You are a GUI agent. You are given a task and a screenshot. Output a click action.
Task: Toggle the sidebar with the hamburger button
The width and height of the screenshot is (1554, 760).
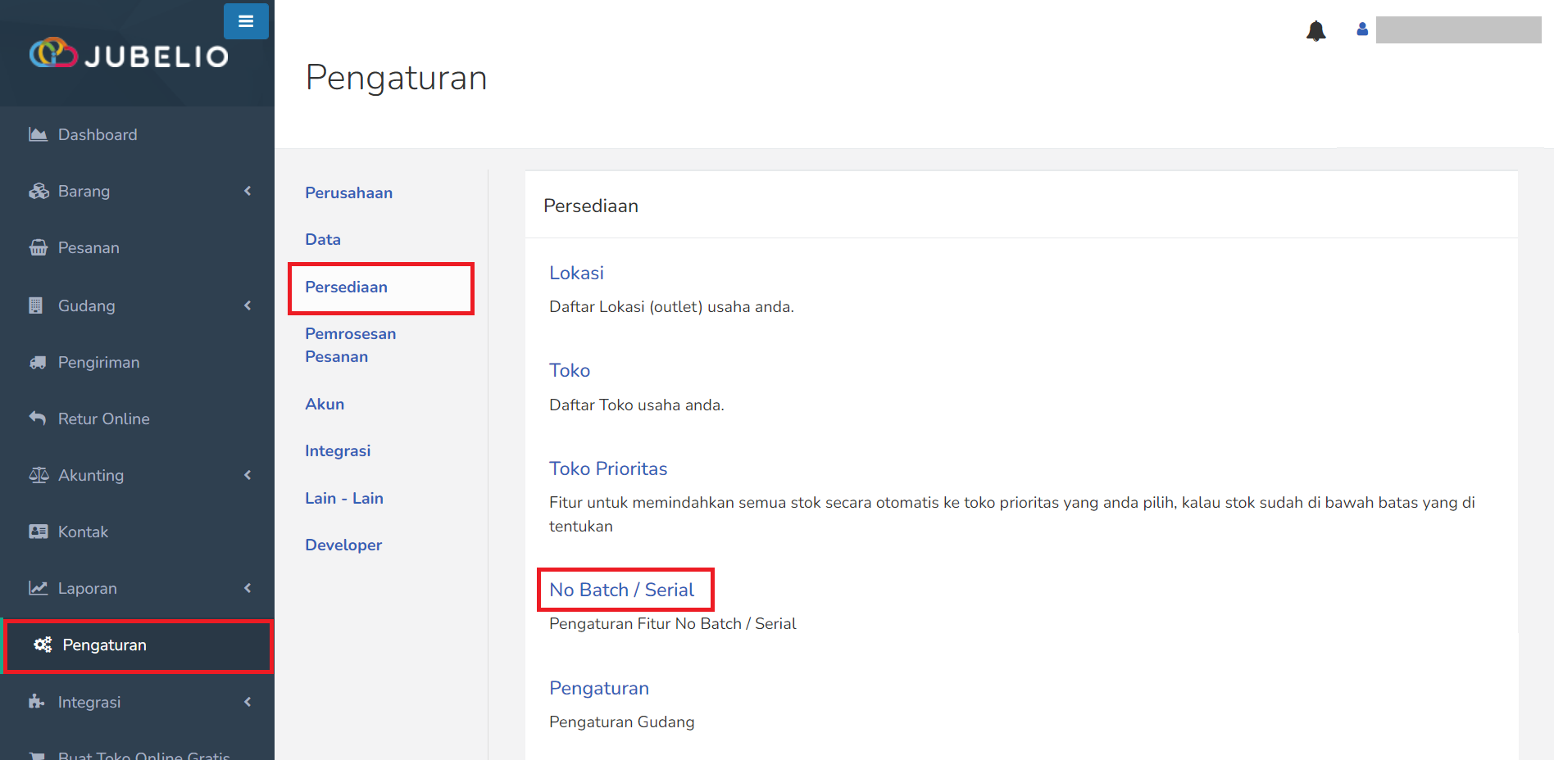[x=246, y=21]
